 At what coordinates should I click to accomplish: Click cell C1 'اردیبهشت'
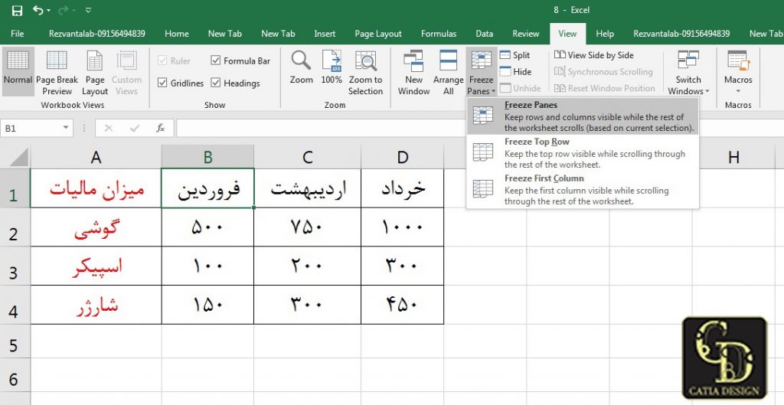(307, 188)
